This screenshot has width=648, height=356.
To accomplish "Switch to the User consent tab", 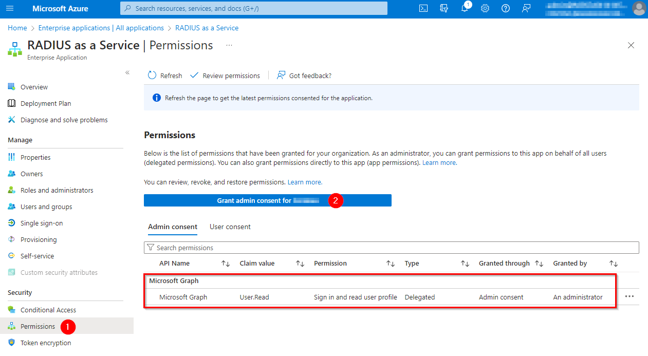I will (230, 227).
